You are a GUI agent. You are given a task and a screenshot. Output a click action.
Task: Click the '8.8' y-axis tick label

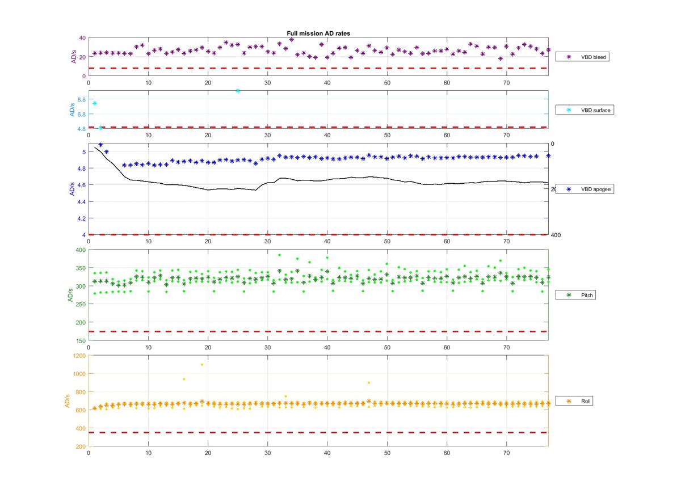[82, 100]
